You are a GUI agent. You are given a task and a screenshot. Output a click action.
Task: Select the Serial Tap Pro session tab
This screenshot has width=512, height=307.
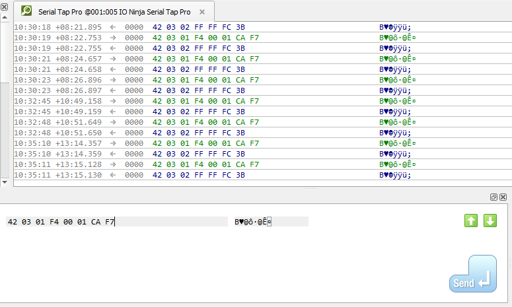pos(114,12)
